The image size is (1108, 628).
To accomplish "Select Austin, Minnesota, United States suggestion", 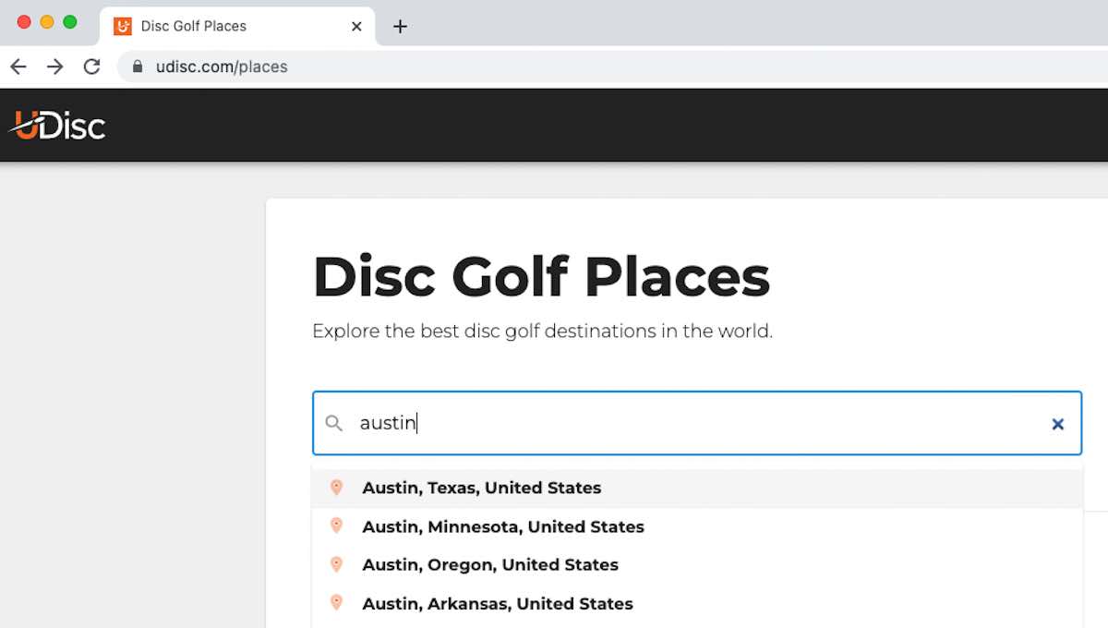I will [x=697, y=526].
